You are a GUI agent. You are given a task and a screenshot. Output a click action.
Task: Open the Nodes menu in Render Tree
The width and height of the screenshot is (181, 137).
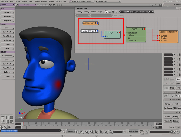pyautogui.click(x=93, y=12)
